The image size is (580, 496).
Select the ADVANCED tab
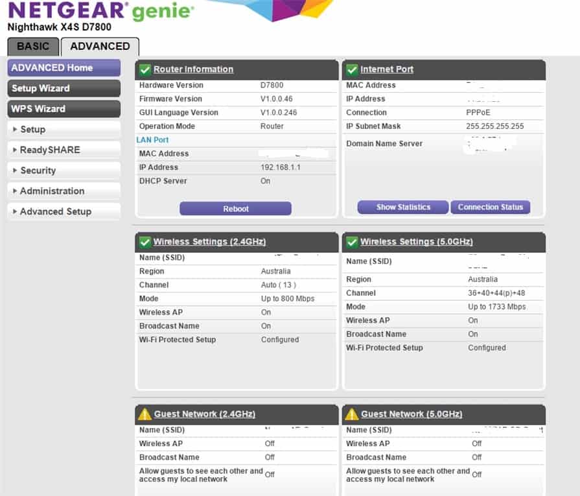[100, 47]
